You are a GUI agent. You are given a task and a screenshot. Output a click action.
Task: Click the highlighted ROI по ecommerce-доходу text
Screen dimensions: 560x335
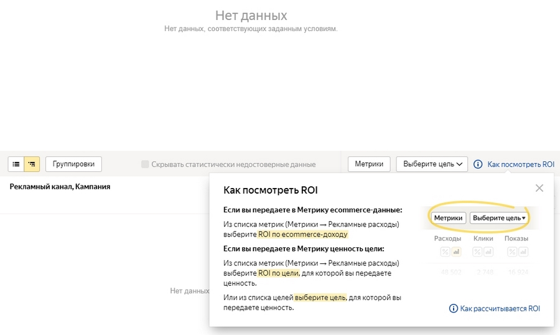coord(302,234)
